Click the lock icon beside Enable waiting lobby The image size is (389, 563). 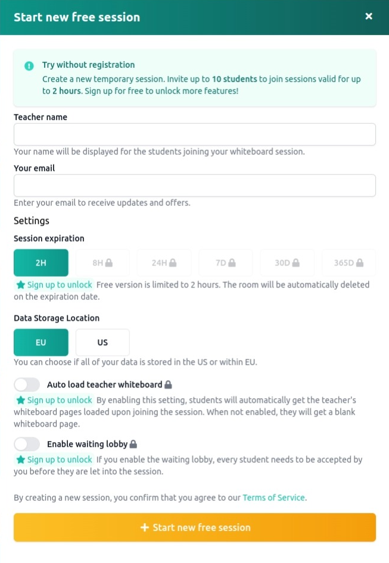[133, 444]
